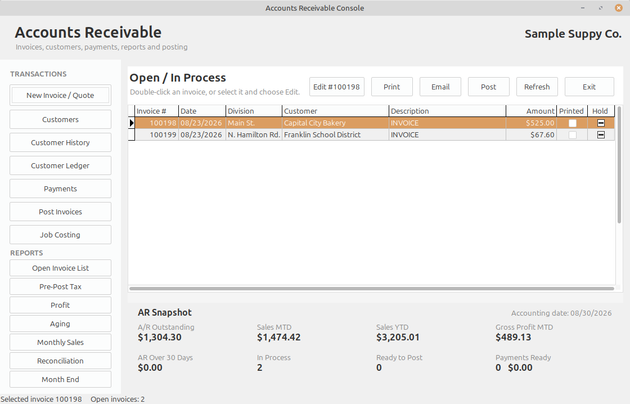Open the Open Invoice List report
Viewport: 630px width, 404px height.
[x=60, y=268]
